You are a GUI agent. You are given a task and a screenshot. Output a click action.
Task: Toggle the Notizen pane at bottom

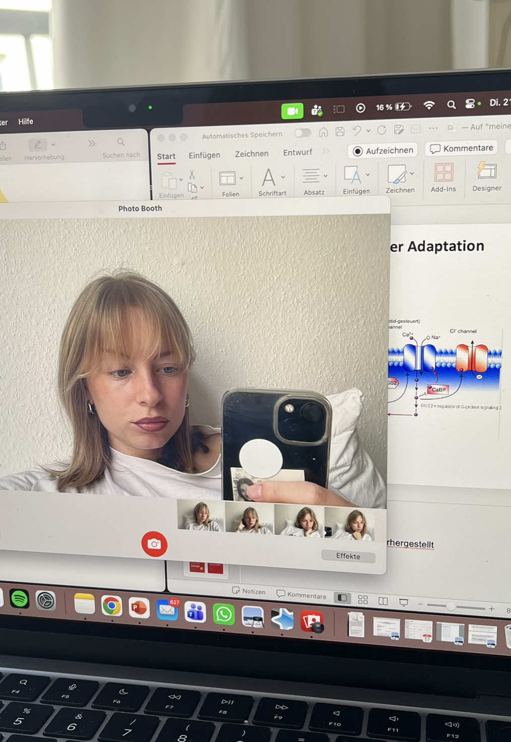click(x=248, y=591)
